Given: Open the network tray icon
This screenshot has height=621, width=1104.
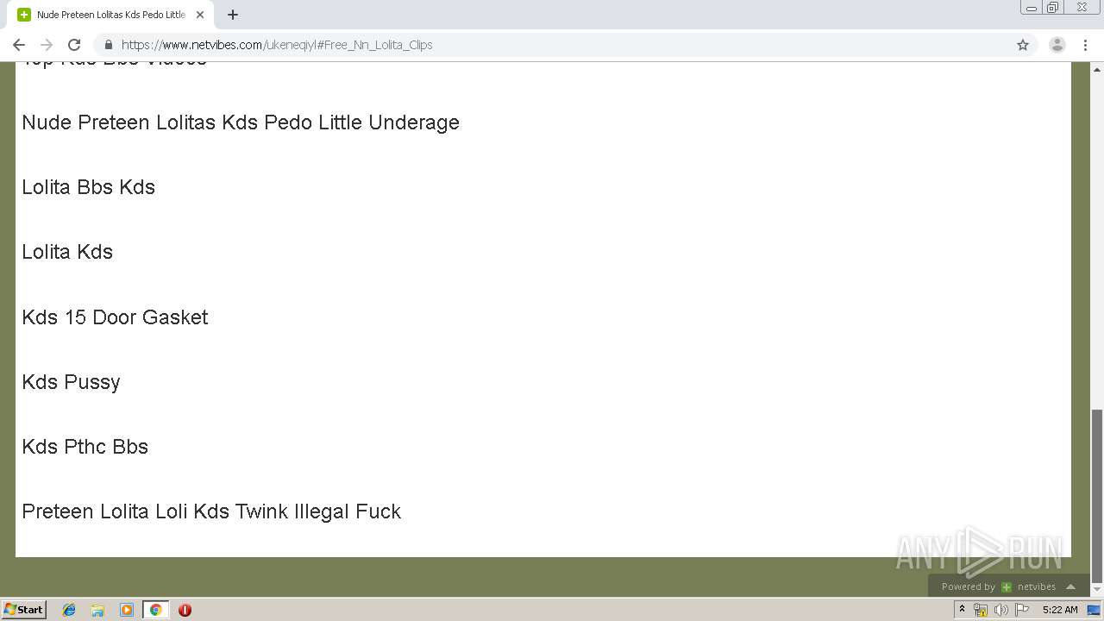Looking at the screenshot, I should pyautogui.click(x=981, y=610).
